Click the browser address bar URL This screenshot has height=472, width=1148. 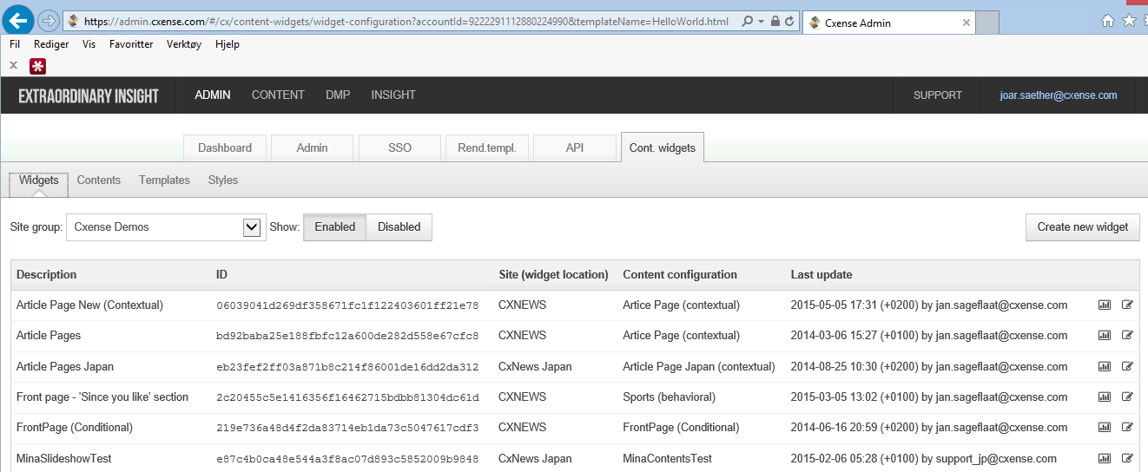pos(406,21)
